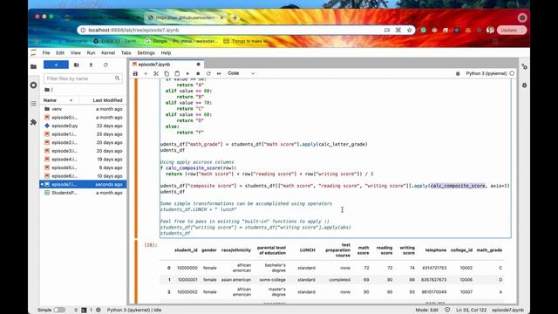Viewport: 558px width, 314px height.
Task: Insert a cell below with the plus icon
Action: point(146,73)
